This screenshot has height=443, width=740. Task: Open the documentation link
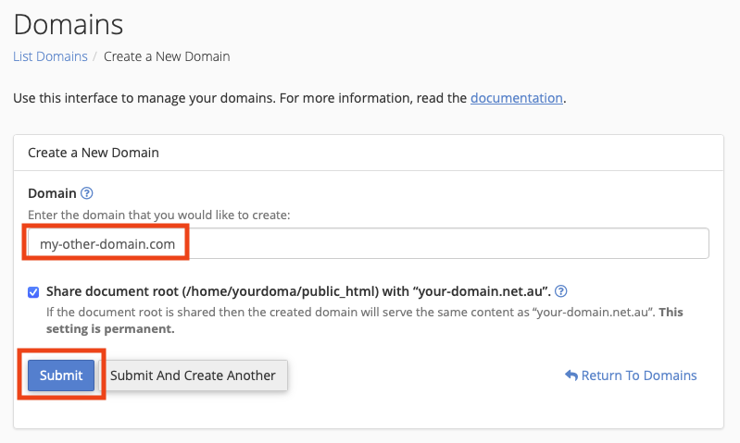tap(516, 97)
